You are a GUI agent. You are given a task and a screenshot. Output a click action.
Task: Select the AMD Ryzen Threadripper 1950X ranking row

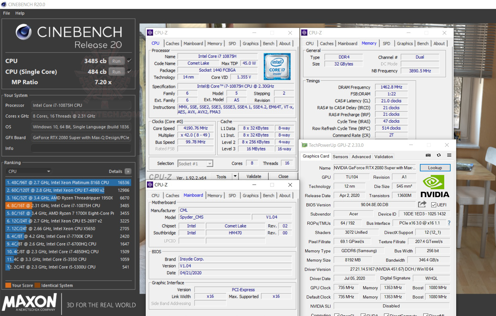(x=68, y=198)
